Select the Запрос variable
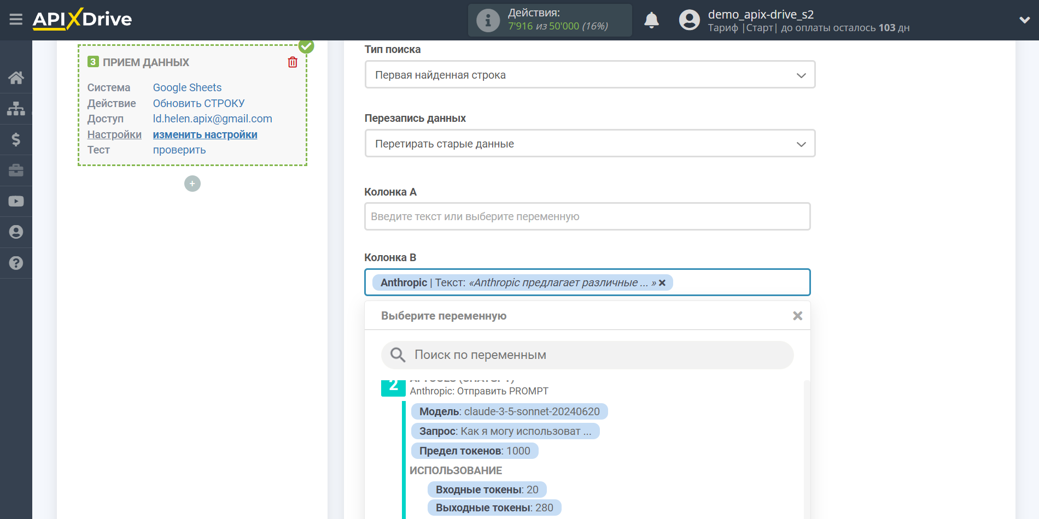1039x519 pixels. (505, 431)
